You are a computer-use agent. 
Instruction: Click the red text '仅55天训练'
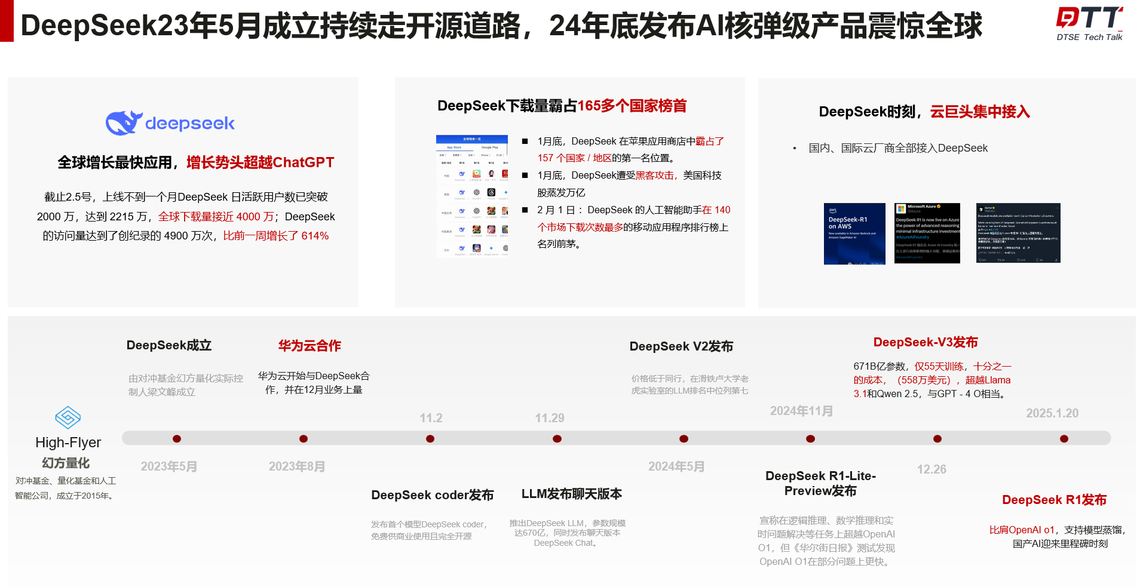tap(939, 367)
